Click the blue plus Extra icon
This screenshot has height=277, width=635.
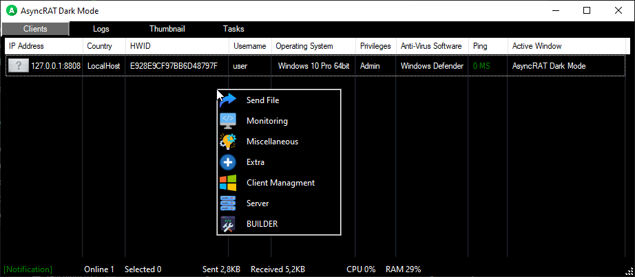pyautogui.click(x=228, y=162)
